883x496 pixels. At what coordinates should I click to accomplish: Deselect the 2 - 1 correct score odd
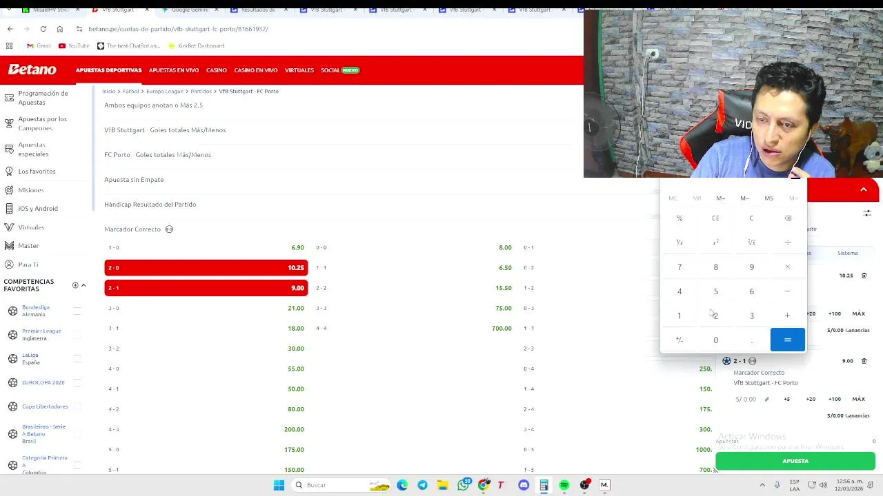206,288
